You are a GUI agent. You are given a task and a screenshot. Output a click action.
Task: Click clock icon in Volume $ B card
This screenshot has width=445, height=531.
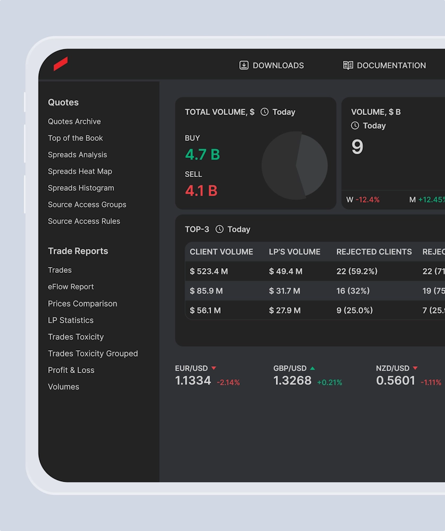pyautogui.click(x=355, y=126)
